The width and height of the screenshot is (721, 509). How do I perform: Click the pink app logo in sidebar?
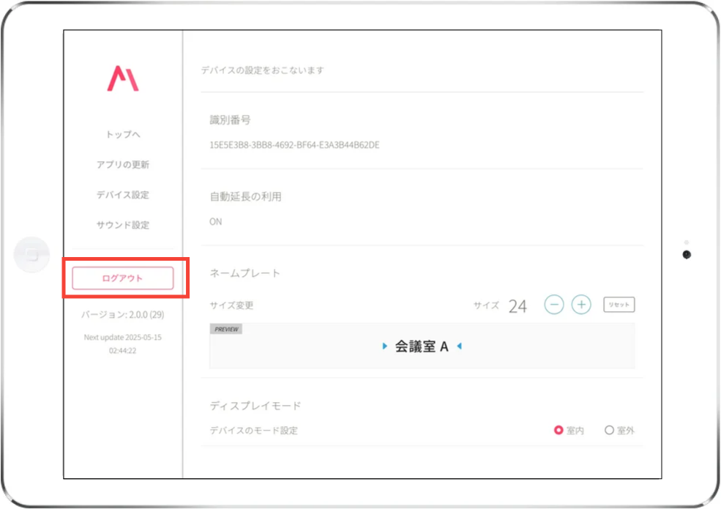point(123,78)
